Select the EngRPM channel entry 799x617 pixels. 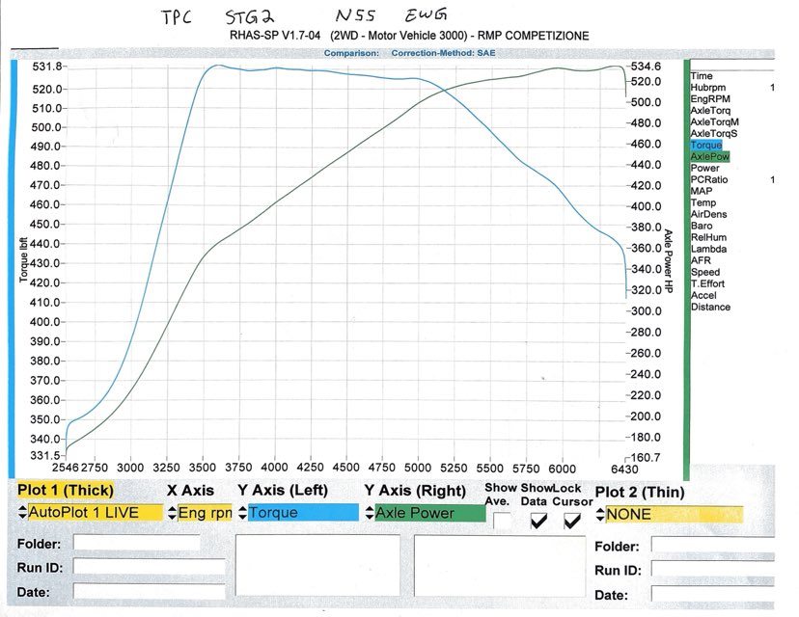(710, 98)
